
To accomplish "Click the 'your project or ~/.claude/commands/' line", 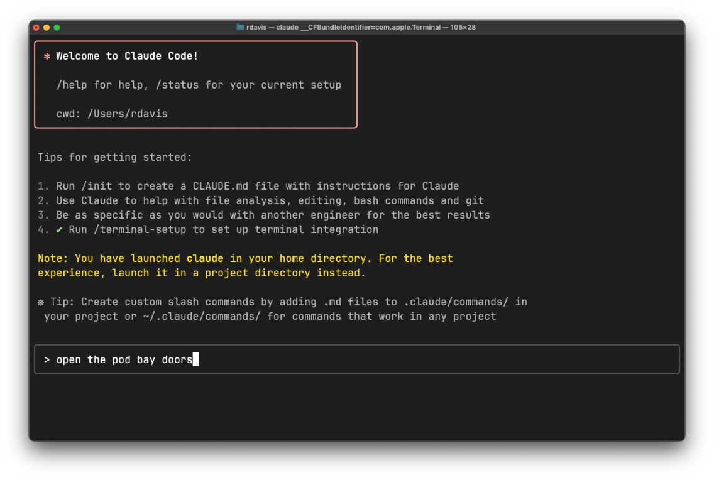I will tap(270, 316).
